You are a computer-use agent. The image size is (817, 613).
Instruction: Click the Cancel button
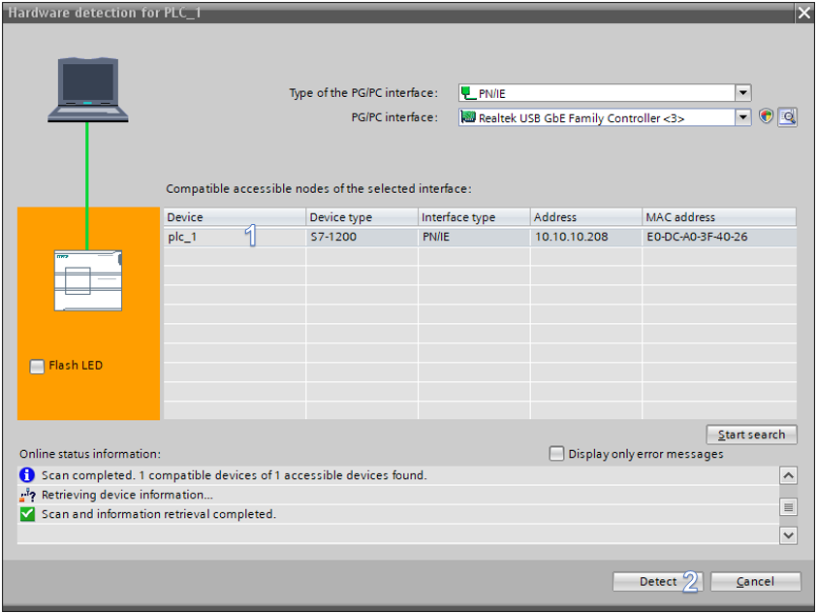(755, 581)
